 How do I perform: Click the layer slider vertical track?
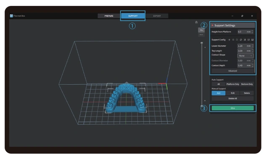(202, 74)
